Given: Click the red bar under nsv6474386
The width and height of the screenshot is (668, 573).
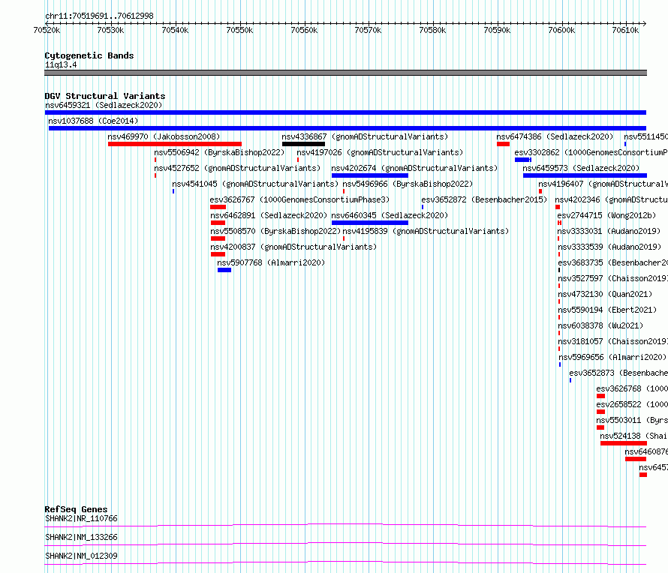Looking at the screenshot, I should [503, 144].
